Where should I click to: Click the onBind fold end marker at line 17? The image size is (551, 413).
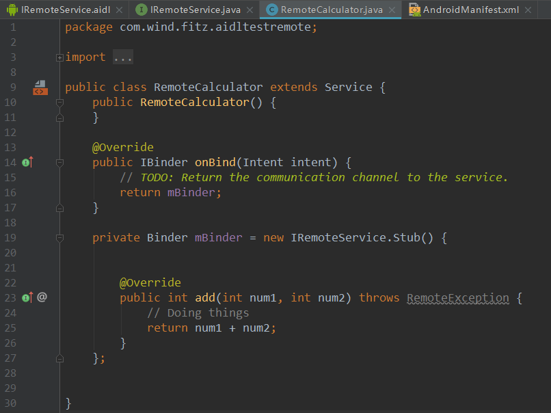click(59, 208)
